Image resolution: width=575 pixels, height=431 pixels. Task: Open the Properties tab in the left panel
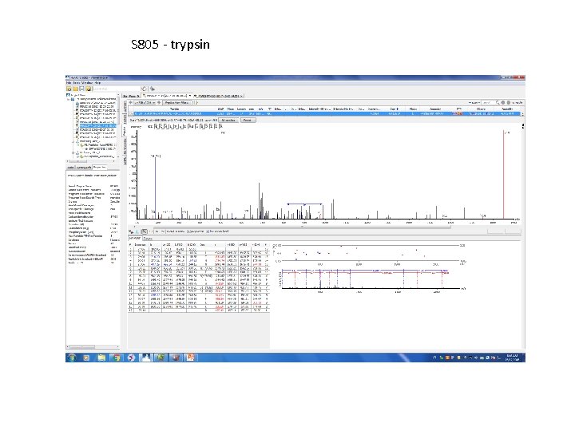click(x=99, y=167)
